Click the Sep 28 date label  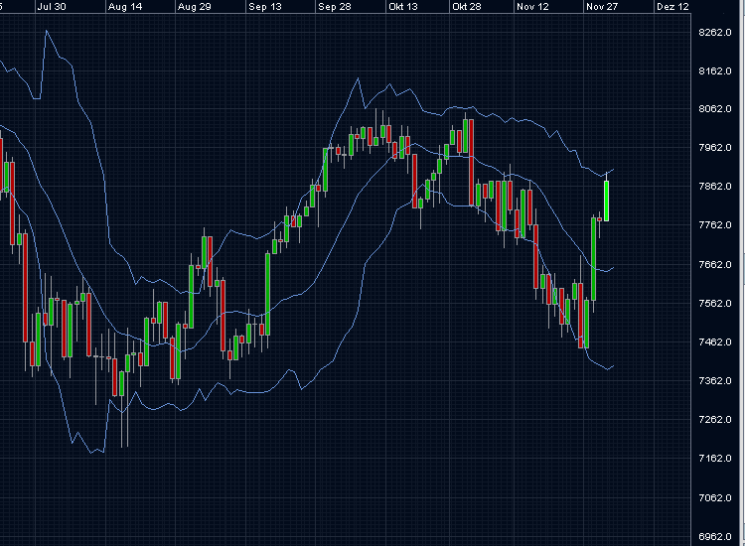[335, 6]
